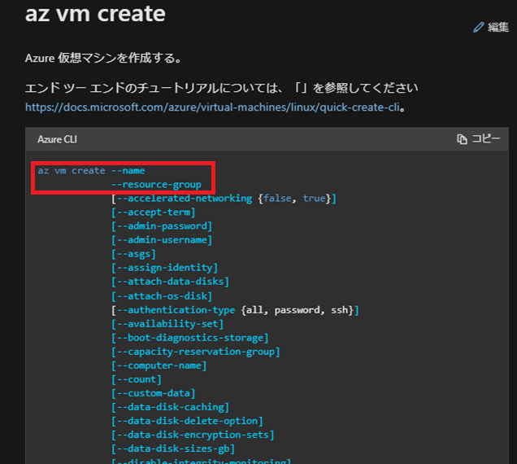The width and height of the screenshot is (517, 464).
Task: Click the --computer-name parameter
Action: (159, 366)
